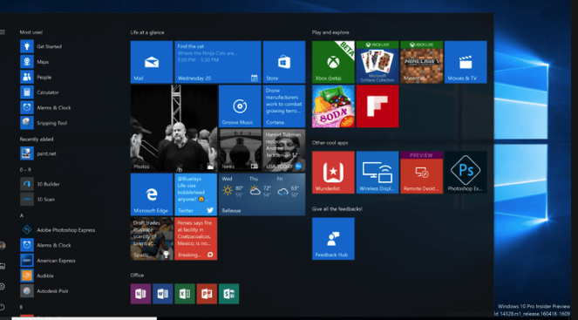578x320 pixels.
Task: Open American Express app
Action: coord(48,261)
